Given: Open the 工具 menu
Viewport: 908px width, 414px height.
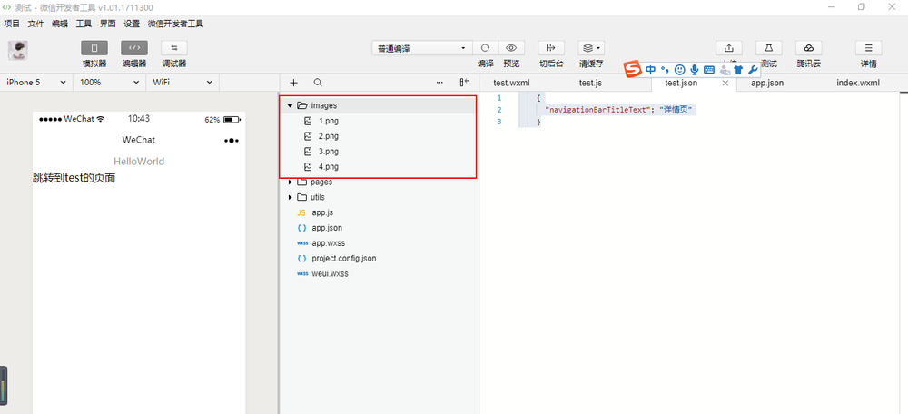Looking at the screenshot, I should 84,24.
